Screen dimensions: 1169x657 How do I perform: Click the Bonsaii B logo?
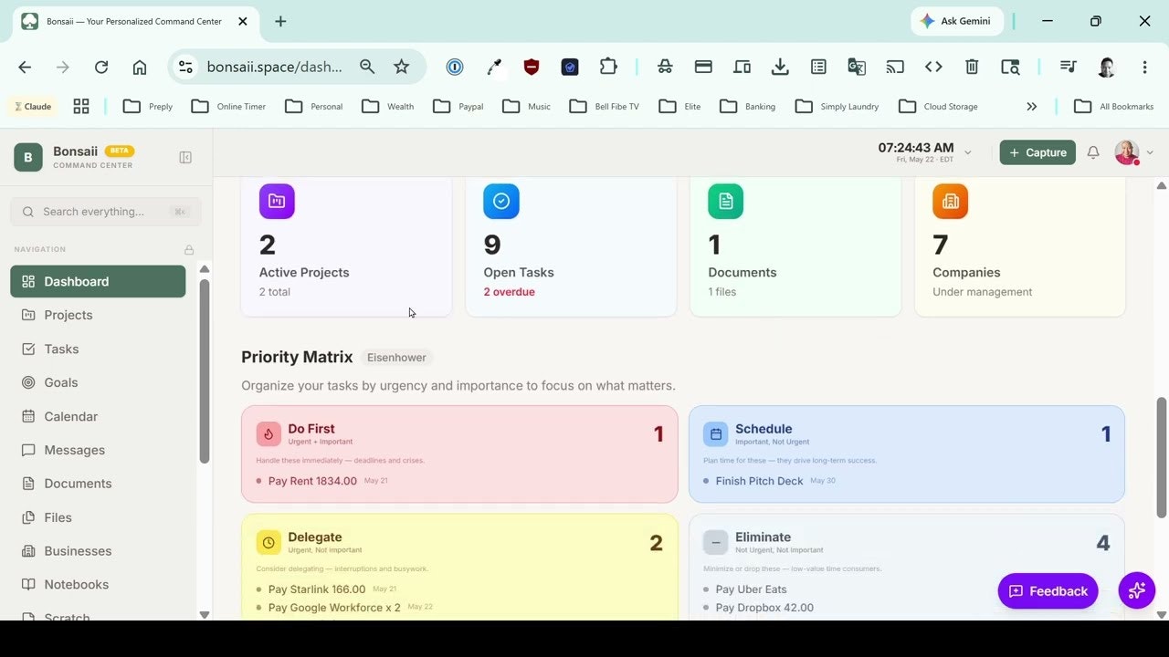click(28, 157)
